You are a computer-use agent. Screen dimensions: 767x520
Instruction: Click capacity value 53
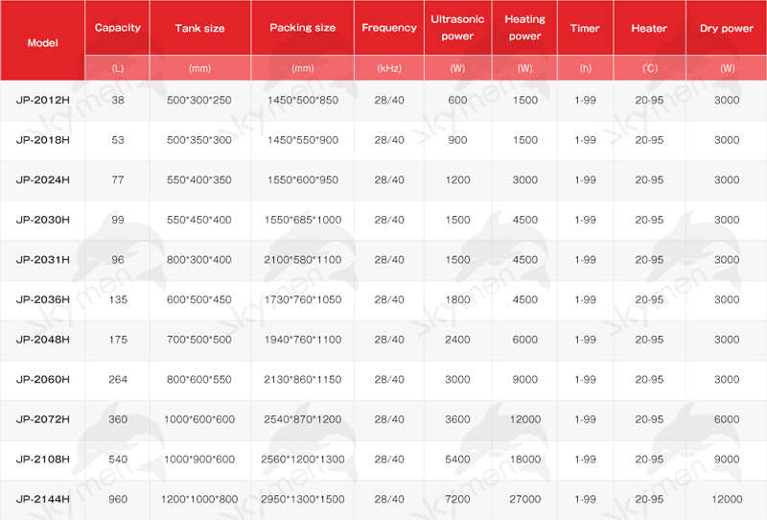pyautogui.click(x=117, y=140)
